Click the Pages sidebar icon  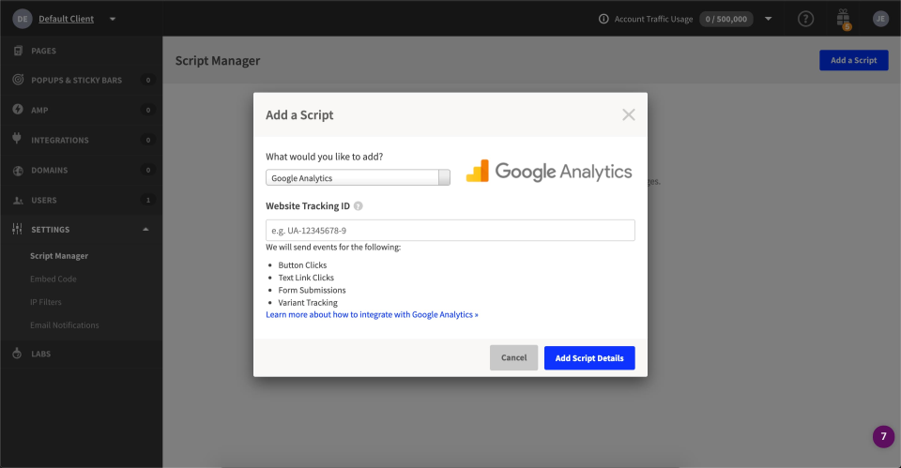(x=18, y=51)
